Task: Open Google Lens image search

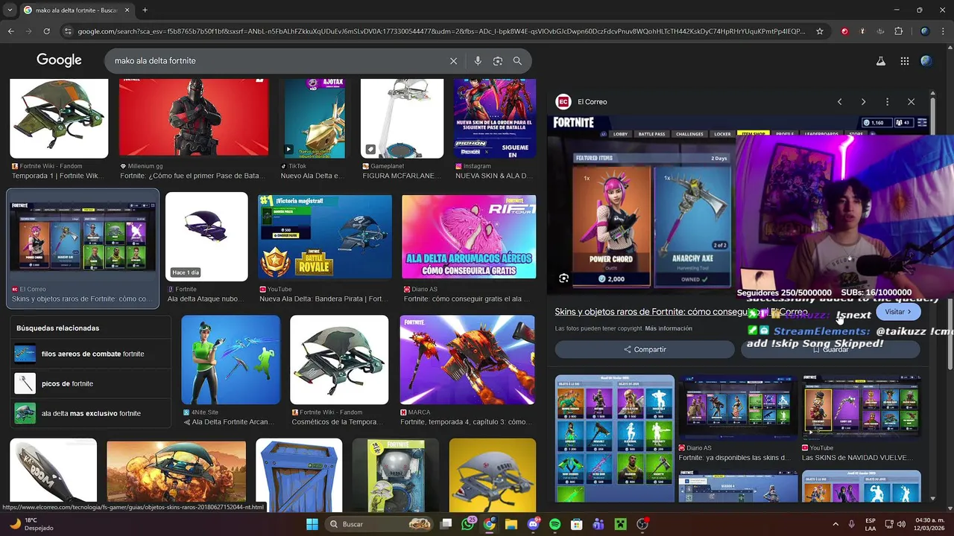Action: click(498, 61)
